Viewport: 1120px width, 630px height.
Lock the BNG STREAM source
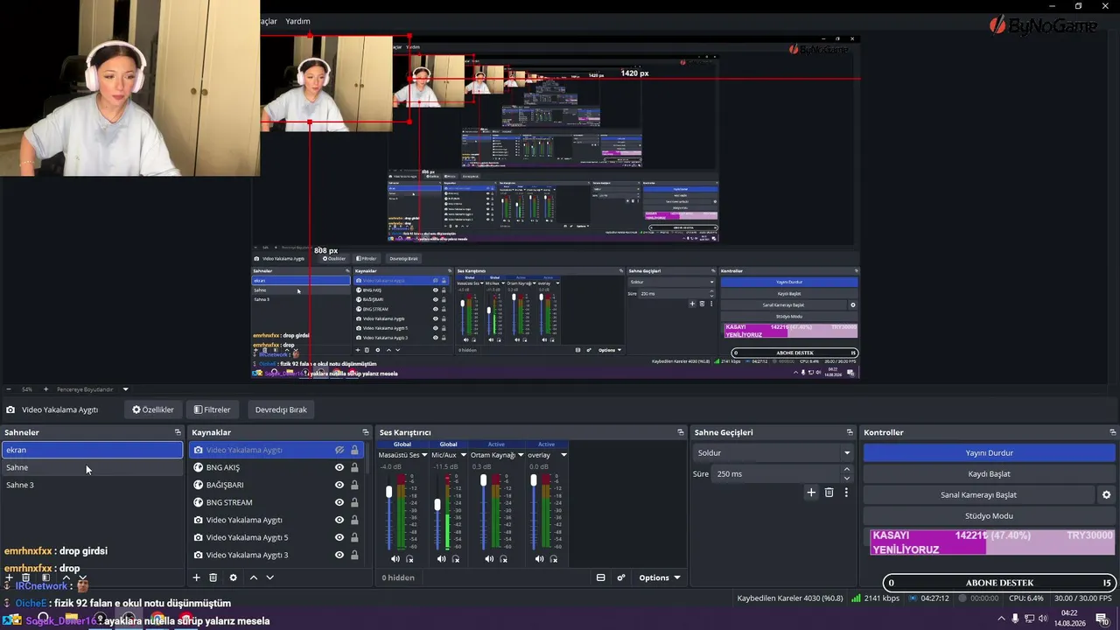coord(354,502)
